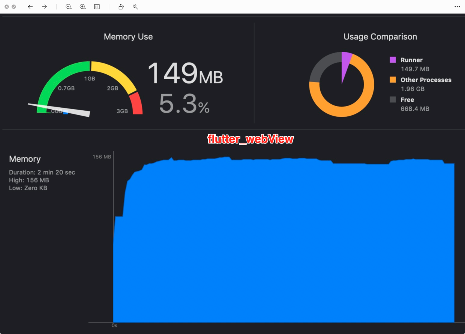Click the 3GB gauge label

tap(122, 111)
